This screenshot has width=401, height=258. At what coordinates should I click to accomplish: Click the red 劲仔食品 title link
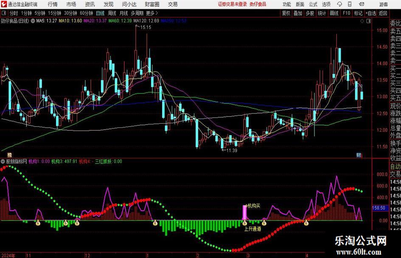click(258, 4)
